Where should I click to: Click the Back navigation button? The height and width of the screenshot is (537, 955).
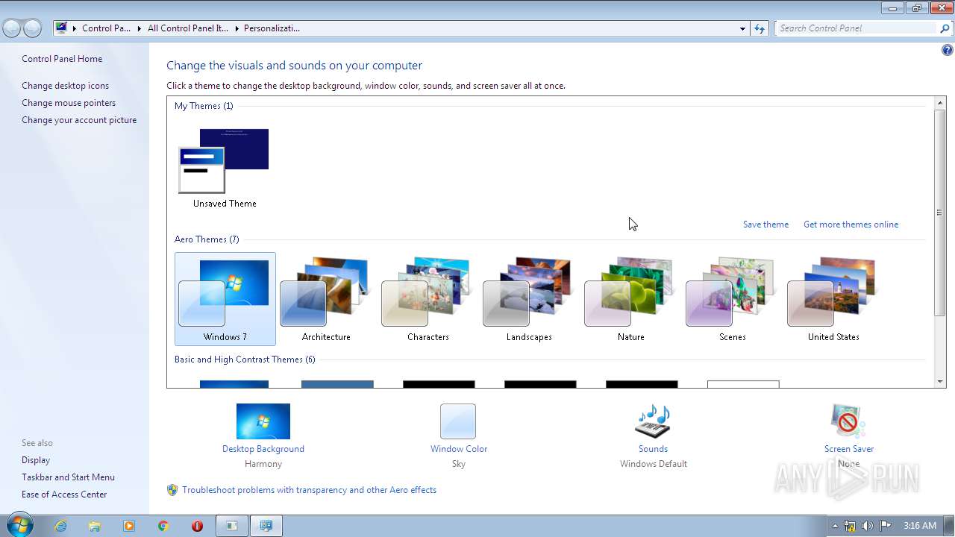point(12,28)
